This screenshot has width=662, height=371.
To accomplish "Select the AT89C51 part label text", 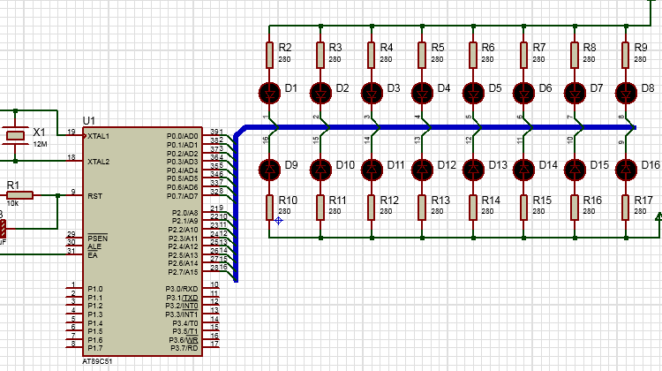I will click(x=97, y=361).
